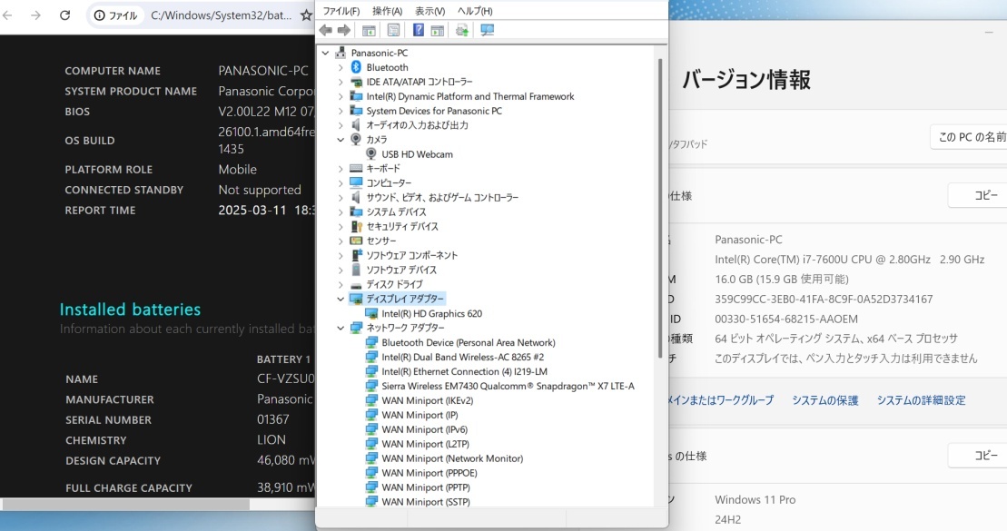Screen dimensions: 1007x531
Task: Expand the オーディオの入力および出力 node
Action: click(x=341, y=125)
